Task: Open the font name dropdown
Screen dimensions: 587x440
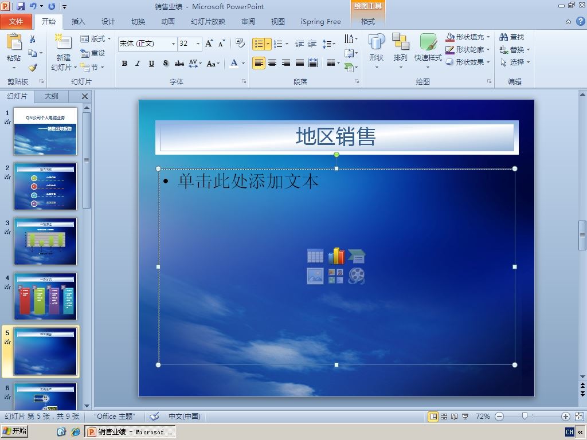Action: click(x=173, y=44)
